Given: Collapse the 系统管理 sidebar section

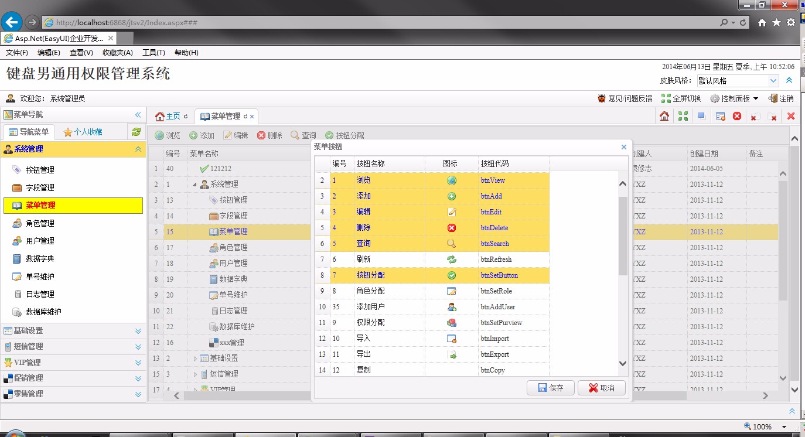Looking at the screenshot, I should click(x=138, y=149).
